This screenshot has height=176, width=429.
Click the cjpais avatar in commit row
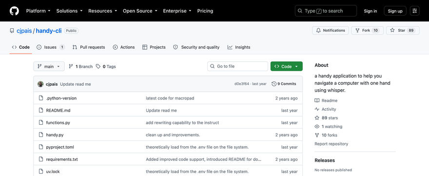(x=40, y=84)
